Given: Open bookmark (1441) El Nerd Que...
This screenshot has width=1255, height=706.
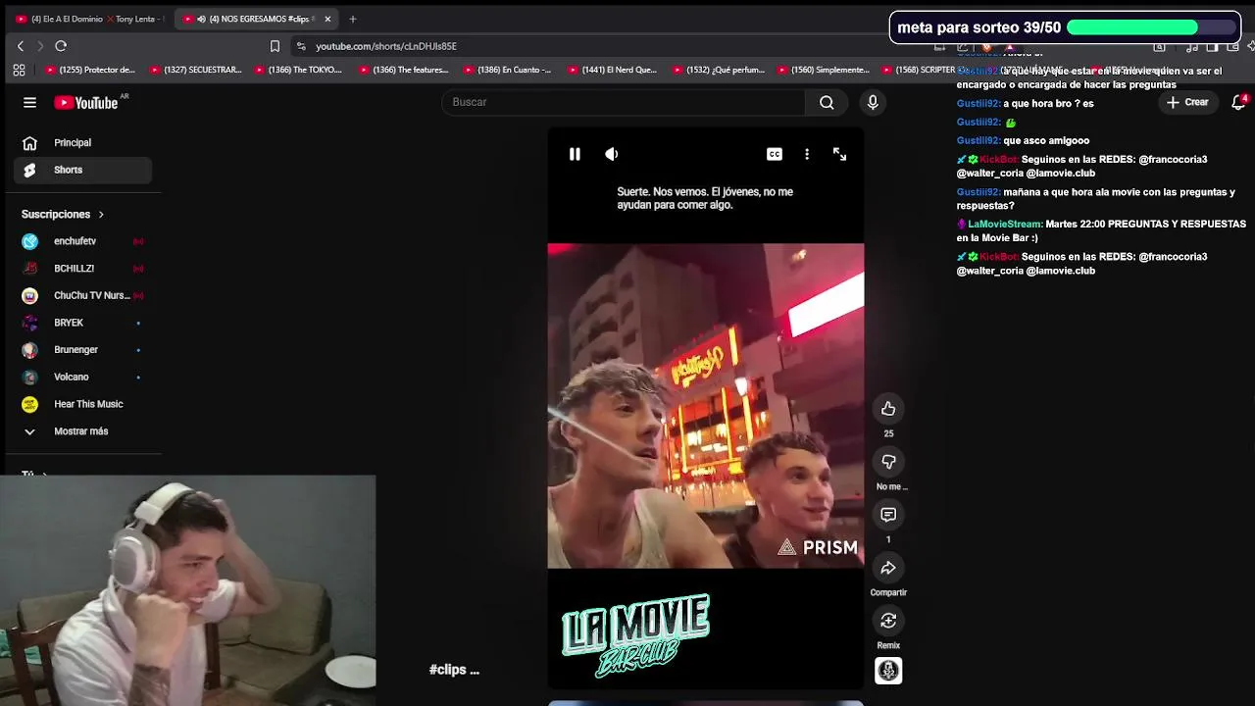Looking at the screenshot, I should [x=613, y=70].
